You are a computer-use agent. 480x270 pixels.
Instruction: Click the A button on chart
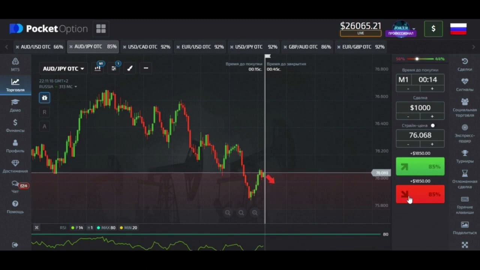coord(44,126)
